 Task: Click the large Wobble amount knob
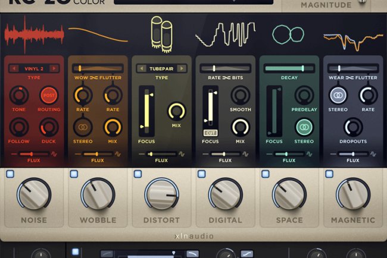coord(98,194)
